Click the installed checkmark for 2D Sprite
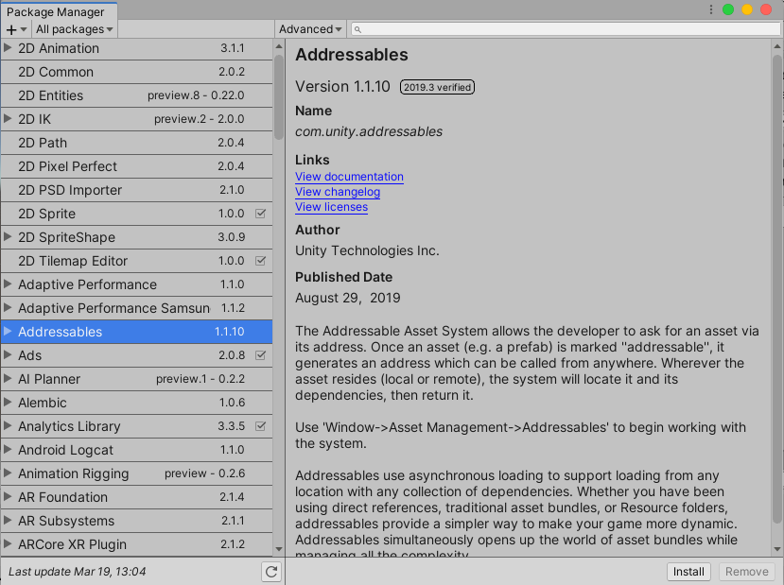 point(261,214)
